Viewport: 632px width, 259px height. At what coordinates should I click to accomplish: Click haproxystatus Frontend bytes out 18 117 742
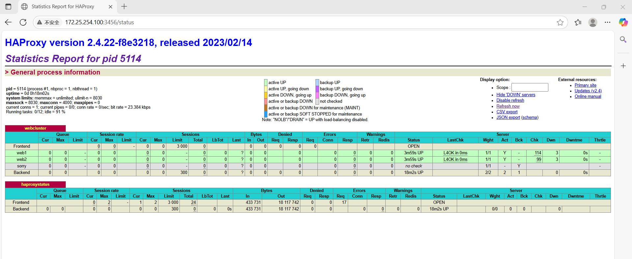(289, 203)
